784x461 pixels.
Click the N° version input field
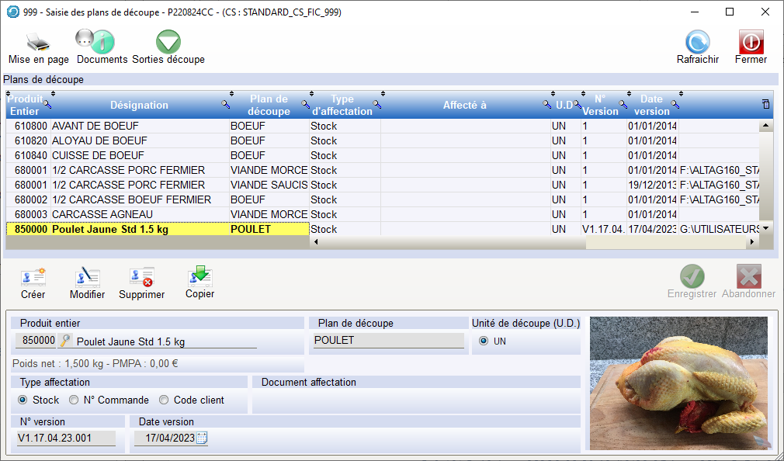(67, 438)
